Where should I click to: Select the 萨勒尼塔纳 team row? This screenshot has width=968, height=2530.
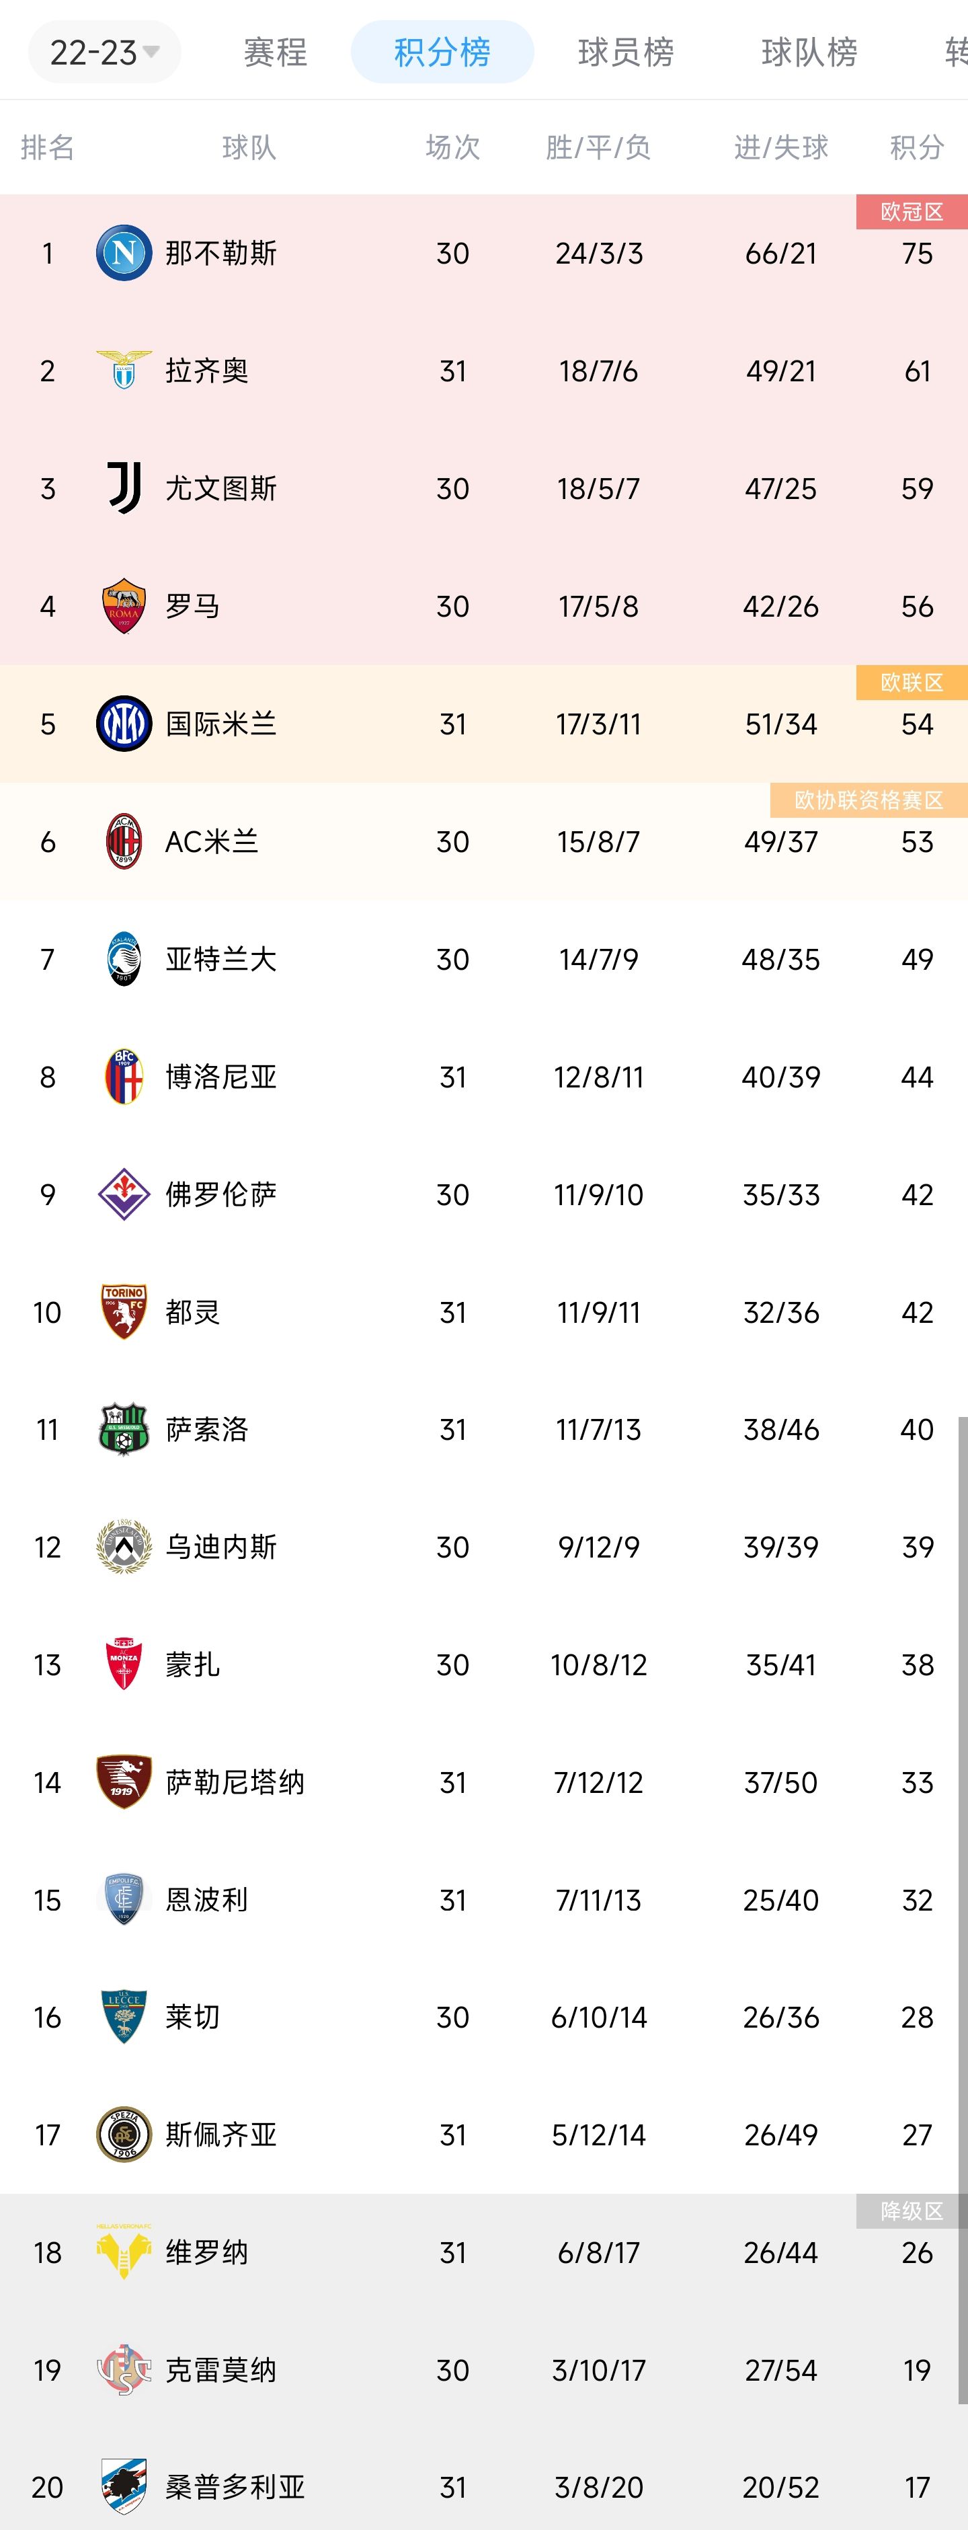click(484, 1783)
